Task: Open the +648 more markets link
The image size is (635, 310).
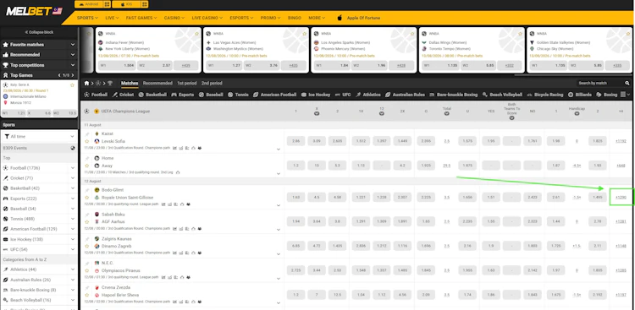Action: (621, 166)
